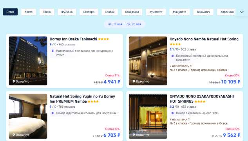This screenshot has height=141, width=248.
Task: Click star rating of OSAKAYODOYABASHI HOT SPRINGS
Action: (200, 101)
